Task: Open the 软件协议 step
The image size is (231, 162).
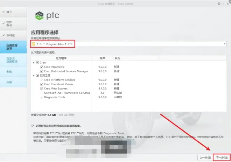Action: 13,23
